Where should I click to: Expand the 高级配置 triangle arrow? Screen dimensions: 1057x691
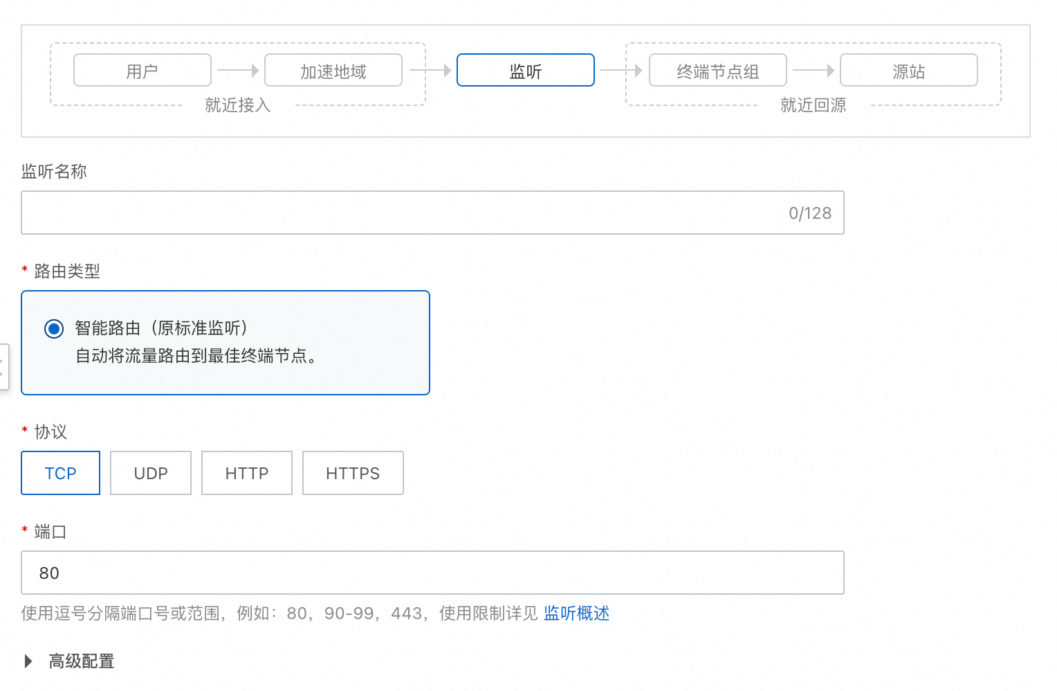click(x=28, y=661)
